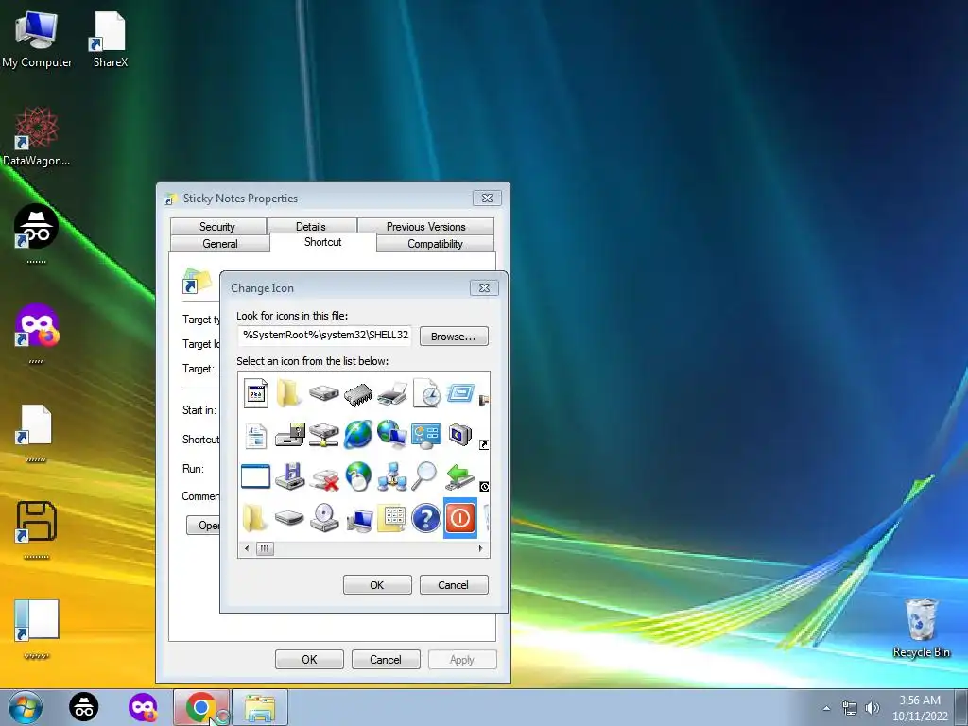Select the monitor with moon icon
The height and width of the screenshot is (726, 968).
click(x=460, y=435)
